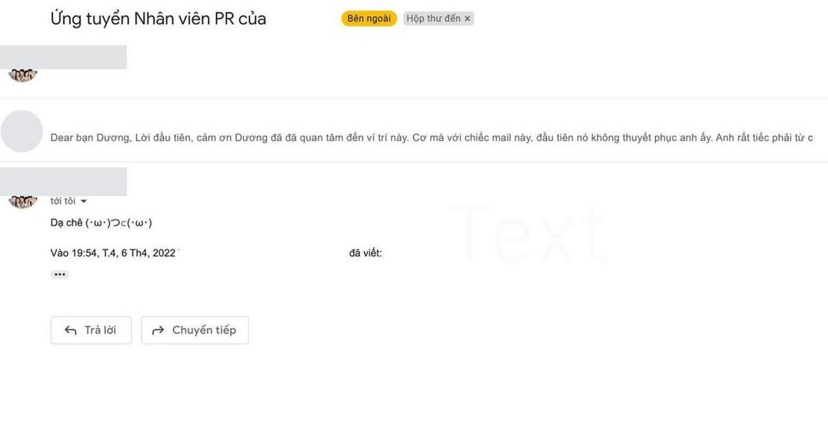The height and width of the screenshot is (431, 828).
Task: Click the timestamp "Vào 19:54, T.4, 6 Th4, 2022"
Action: [x=112, y=252]
